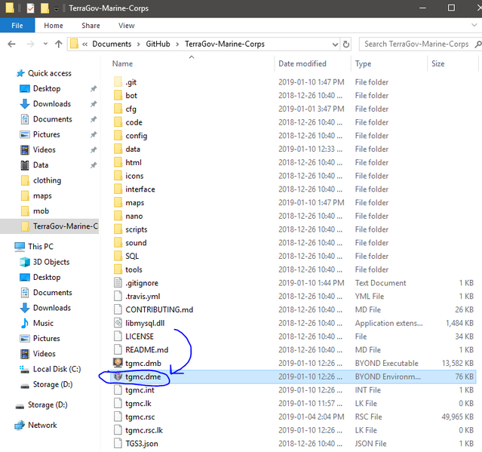Click the tgmc.dmb BYOND executable icon

click(x=118, y=363)
